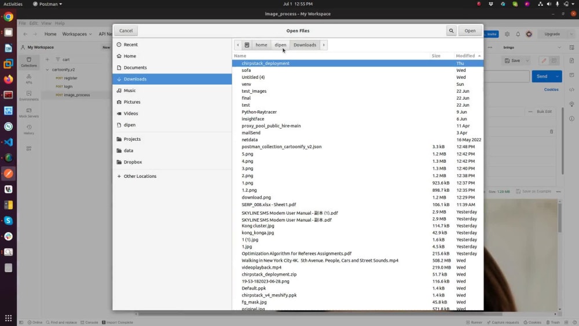Screen dimensions: 579x326
Task: Open the Send options dropdown arrow
Action: click(557, 76)
